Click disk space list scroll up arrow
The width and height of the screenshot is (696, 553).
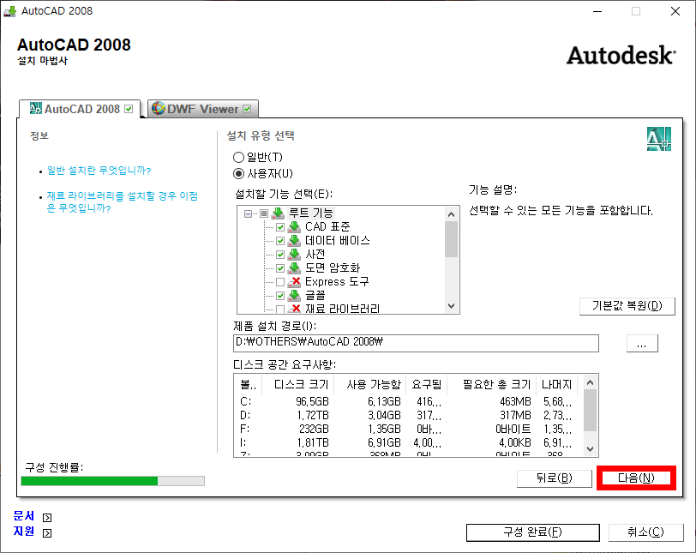pos(590,382)
